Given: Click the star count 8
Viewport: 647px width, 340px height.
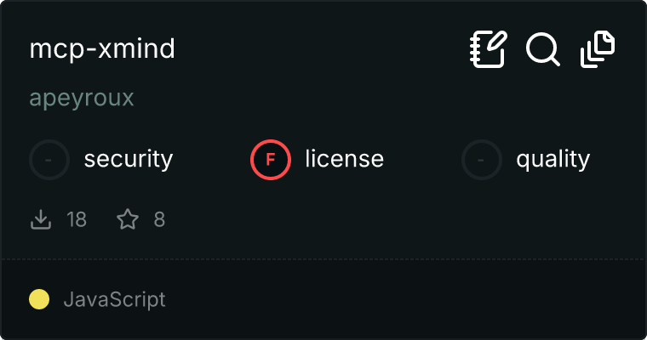Looking at the screenshot, I should pos(159,220).
